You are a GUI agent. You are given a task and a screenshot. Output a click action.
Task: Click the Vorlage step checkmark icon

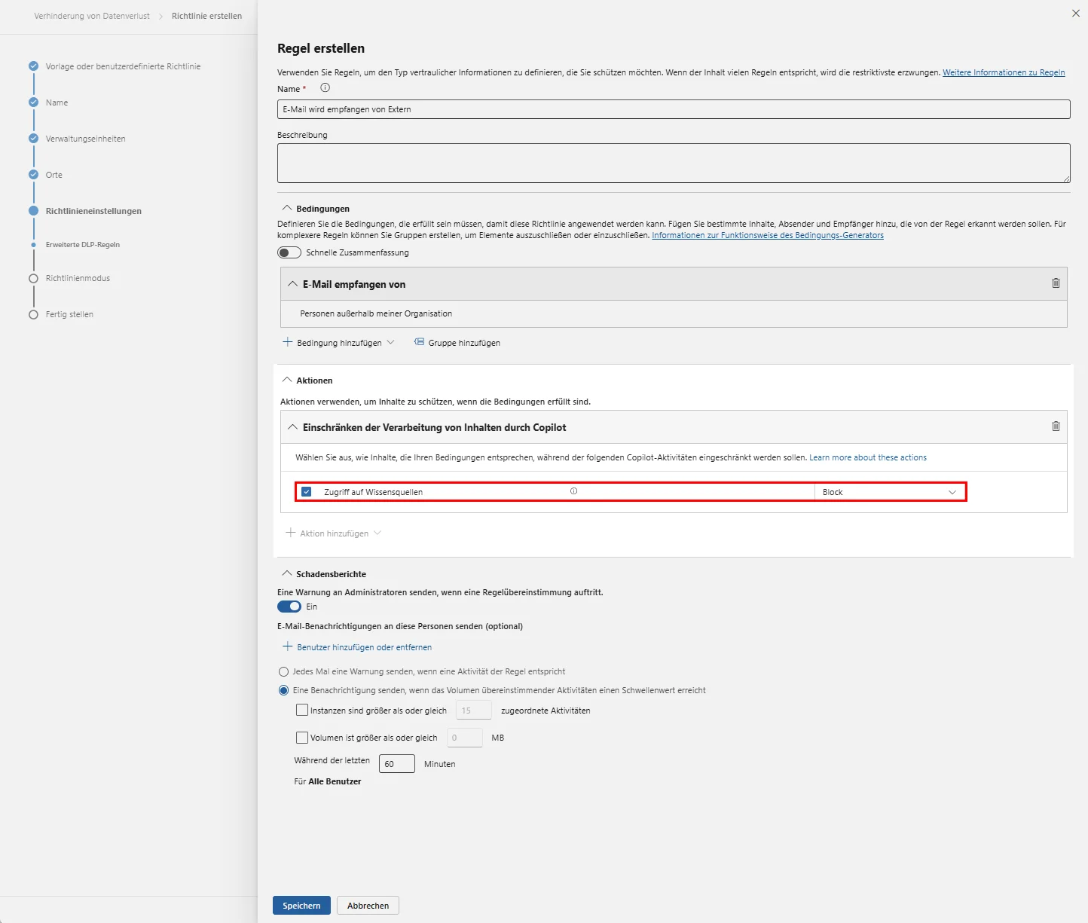[x=33, y=66]
